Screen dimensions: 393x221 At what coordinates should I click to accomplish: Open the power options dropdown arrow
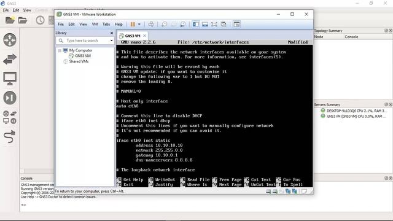(x=139, y=25)
